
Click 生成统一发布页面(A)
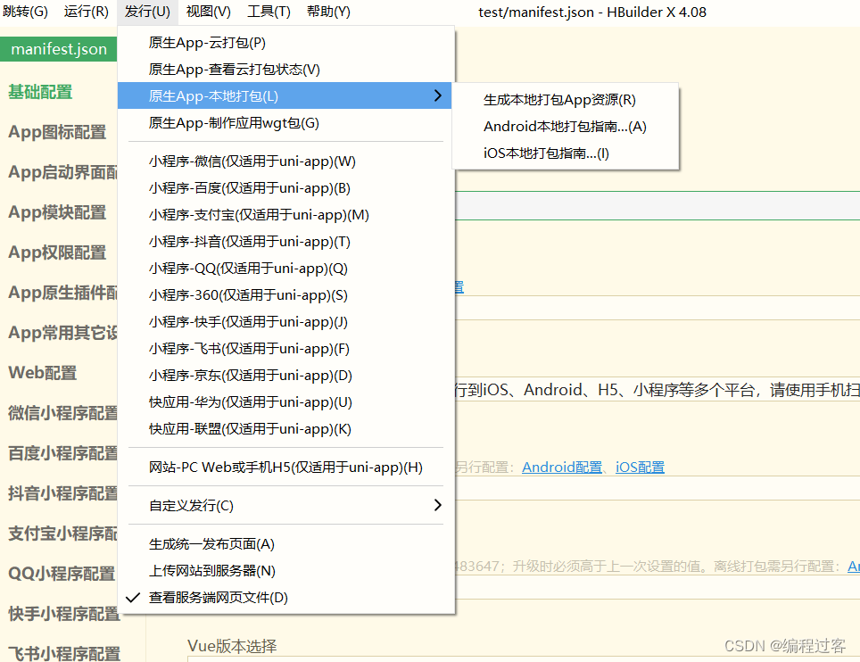pyautogui.click(x=285, y=544)
